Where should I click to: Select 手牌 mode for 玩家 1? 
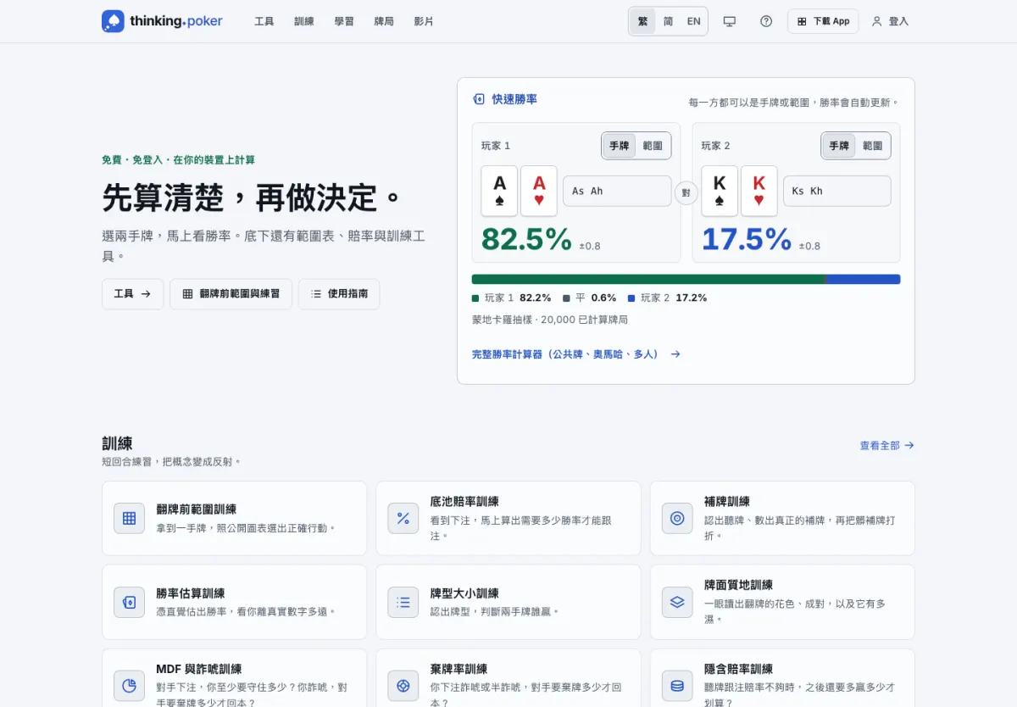pos(619,146)
